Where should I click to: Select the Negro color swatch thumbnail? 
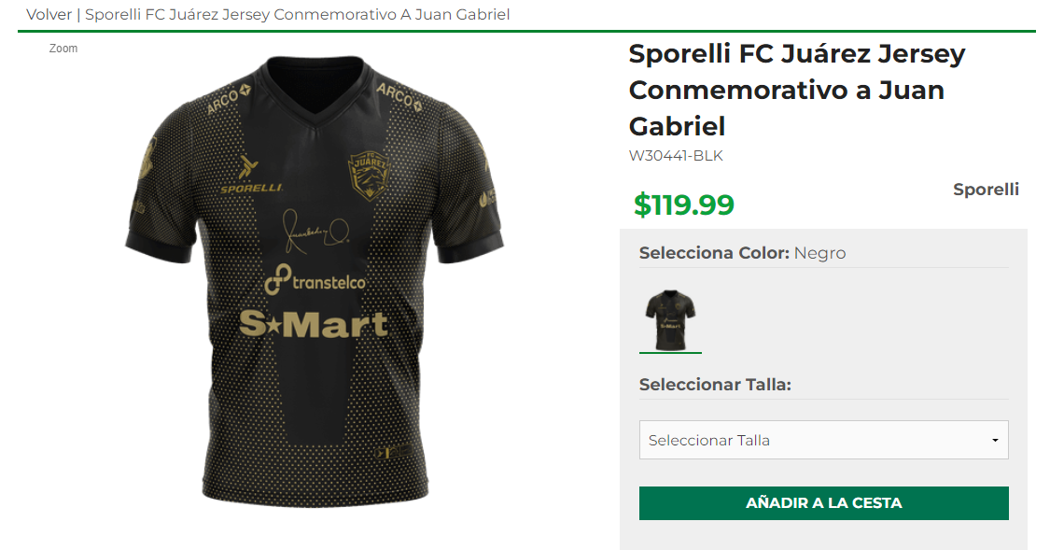[x=670, y=319]
